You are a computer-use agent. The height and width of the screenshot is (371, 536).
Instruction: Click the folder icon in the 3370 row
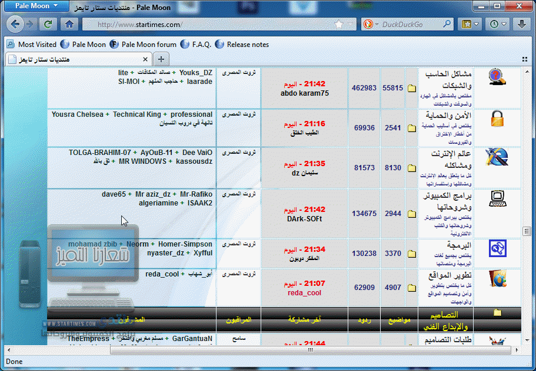point(412,254)
